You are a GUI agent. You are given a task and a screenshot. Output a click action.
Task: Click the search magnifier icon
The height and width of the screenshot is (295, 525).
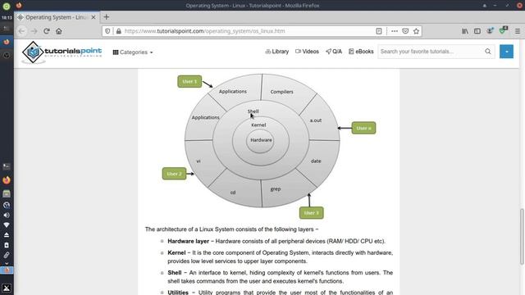point(488,52)
